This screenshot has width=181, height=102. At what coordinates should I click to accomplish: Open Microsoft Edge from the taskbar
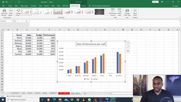pos(54,99)
